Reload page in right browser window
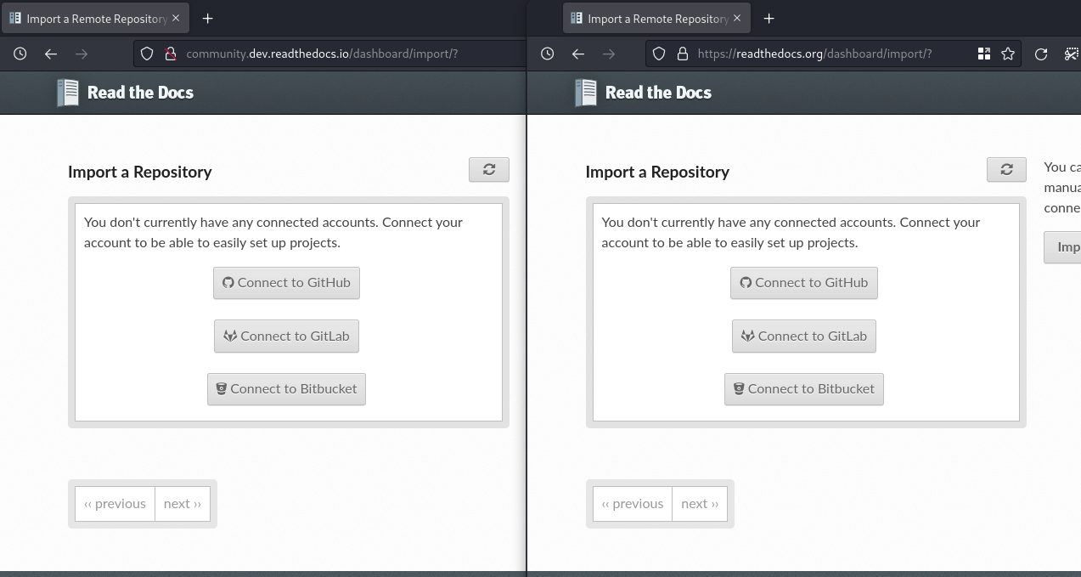1081x577 pixels. click(1041, 54)
